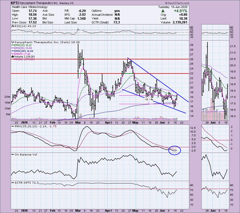Click the EMA(50) 19.04 legend entry
Viewport: 240px width, 213px height.
coord(23,48)
